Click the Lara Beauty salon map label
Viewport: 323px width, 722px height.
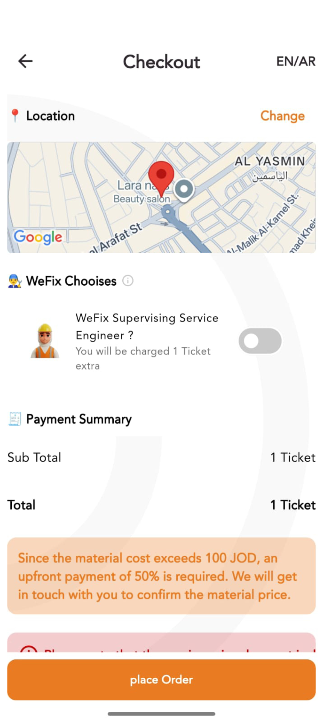tap(141, 192)
